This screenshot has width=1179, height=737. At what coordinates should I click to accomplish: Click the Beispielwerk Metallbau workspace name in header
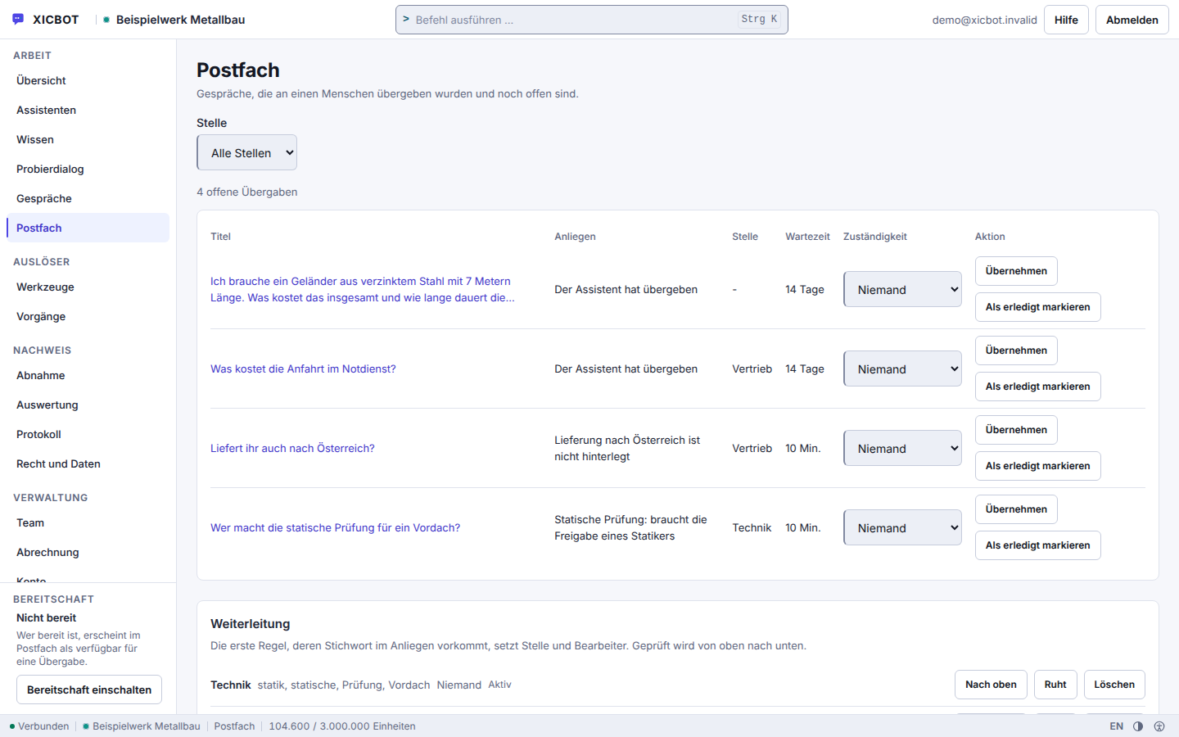(x=180, y=20)
